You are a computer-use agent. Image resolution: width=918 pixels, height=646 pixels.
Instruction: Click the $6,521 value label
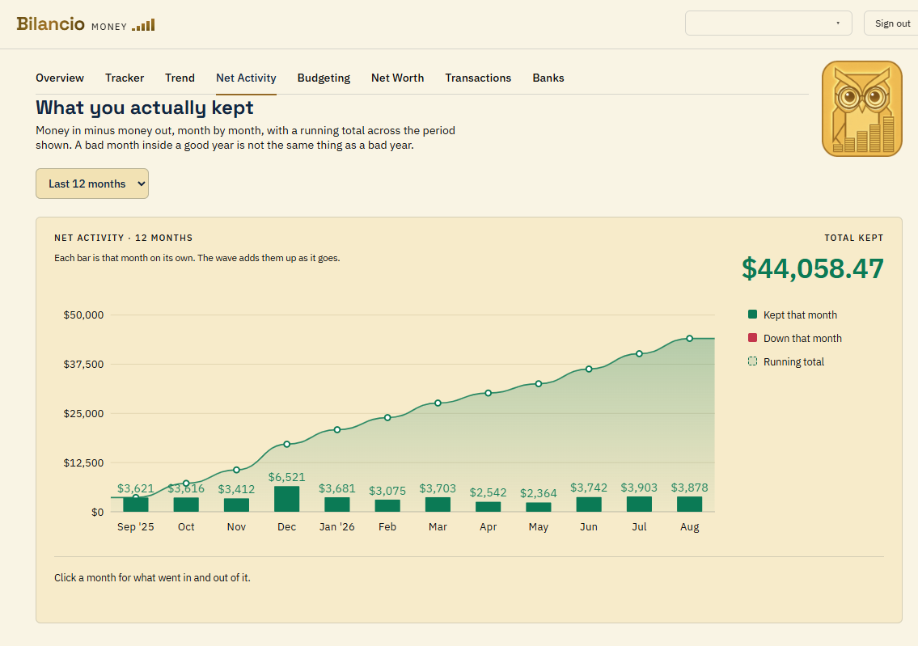click(287, 477)
